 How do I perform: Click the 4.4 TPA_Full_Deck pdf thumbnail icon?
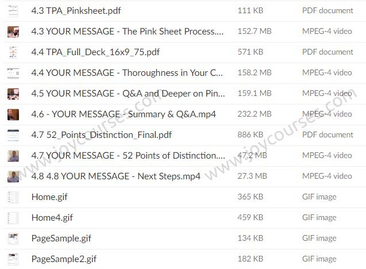pyautogui.click(x=13, y=52)
